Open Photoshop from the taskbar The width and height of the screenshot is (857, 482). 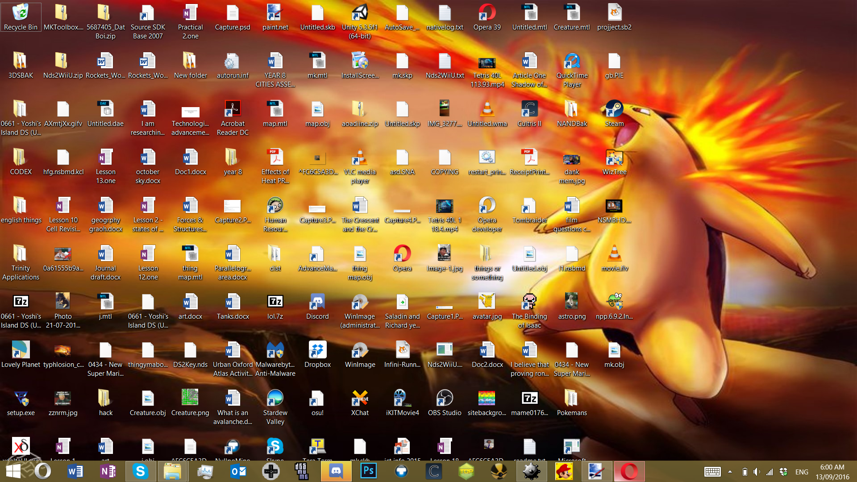pyautogui.click(x=369, y=471)
